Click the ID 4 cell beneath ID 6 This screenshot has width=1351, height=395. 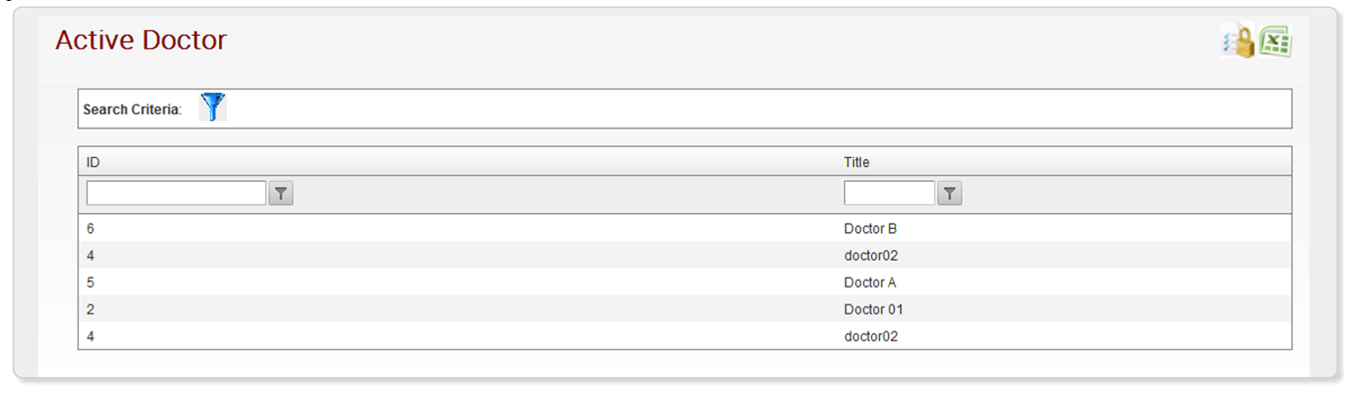click(91, 256)
